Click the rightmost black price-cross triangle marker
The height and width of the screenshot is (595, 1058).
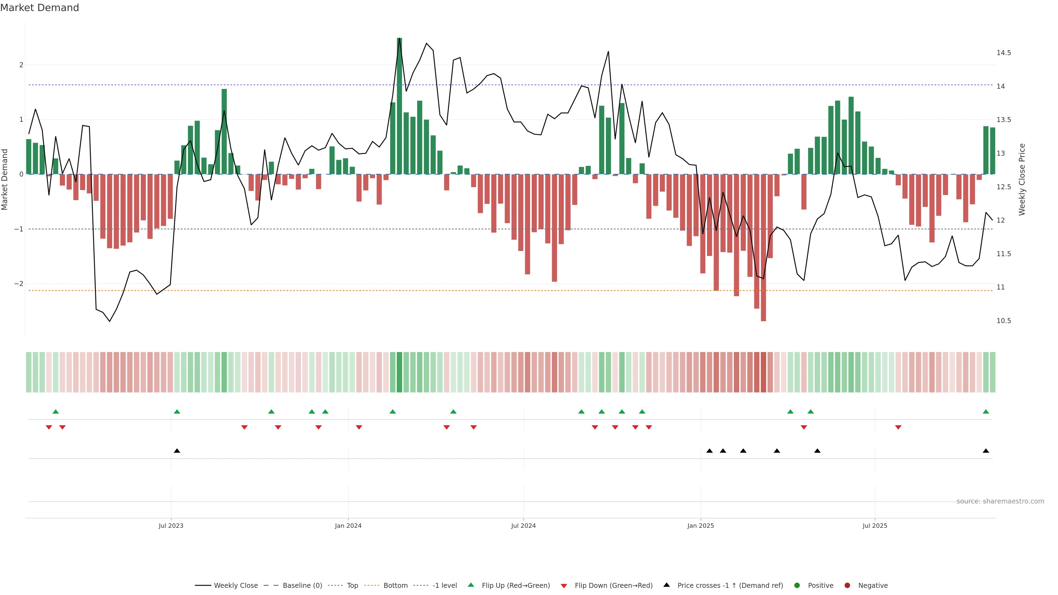coord(986,451)
